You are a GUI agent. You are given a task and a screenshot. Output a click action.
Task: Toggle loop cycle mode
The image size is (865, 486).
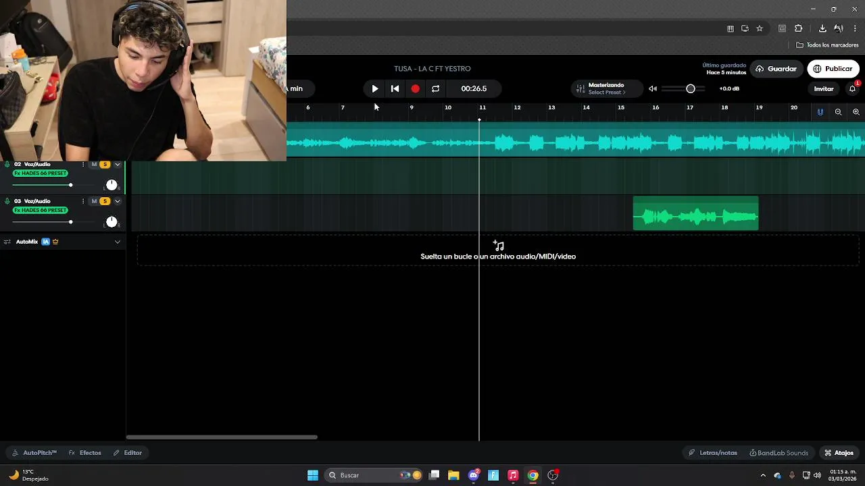(x=435, y=88)
